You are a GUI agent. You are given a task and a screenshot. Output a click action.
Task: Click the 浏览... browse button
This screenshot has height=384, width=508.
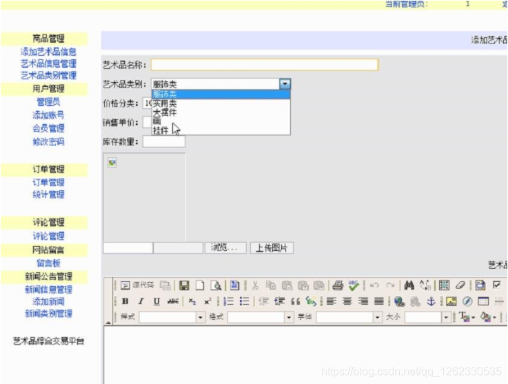pos(225,248)
